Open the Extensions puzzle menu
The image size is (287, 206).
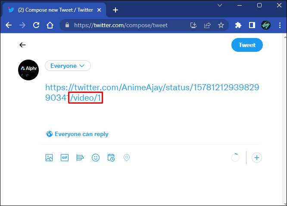tap(238, 25)
